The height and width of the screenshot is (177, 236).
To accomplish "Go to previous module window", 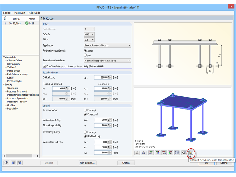I will [14, 162].
